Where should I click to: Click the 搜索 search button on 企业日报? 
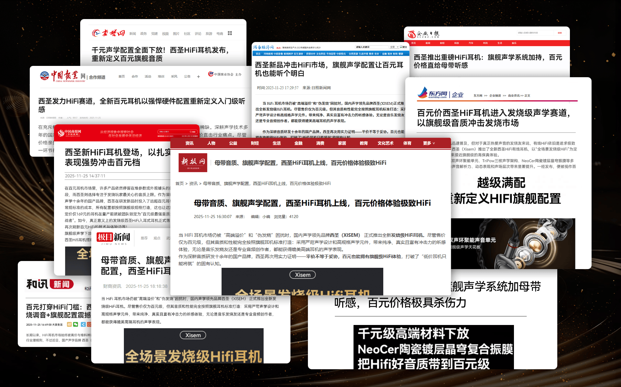pyautogui.click(x=560, y=33)
